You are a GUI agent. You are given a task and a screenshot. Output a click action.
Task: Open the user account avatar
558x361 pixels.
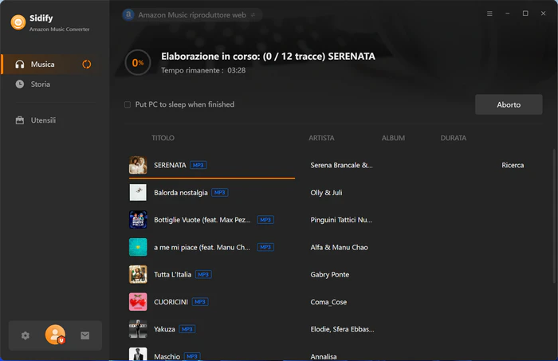coord(55,335)
